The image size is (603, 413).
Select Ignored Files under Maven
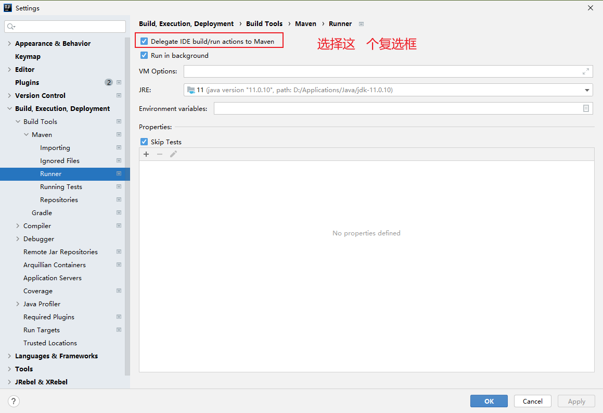click(60, 160)
